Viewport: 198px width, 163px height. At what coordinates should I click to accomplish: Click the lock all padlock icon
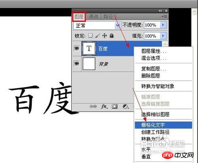(x=112, y=36)
